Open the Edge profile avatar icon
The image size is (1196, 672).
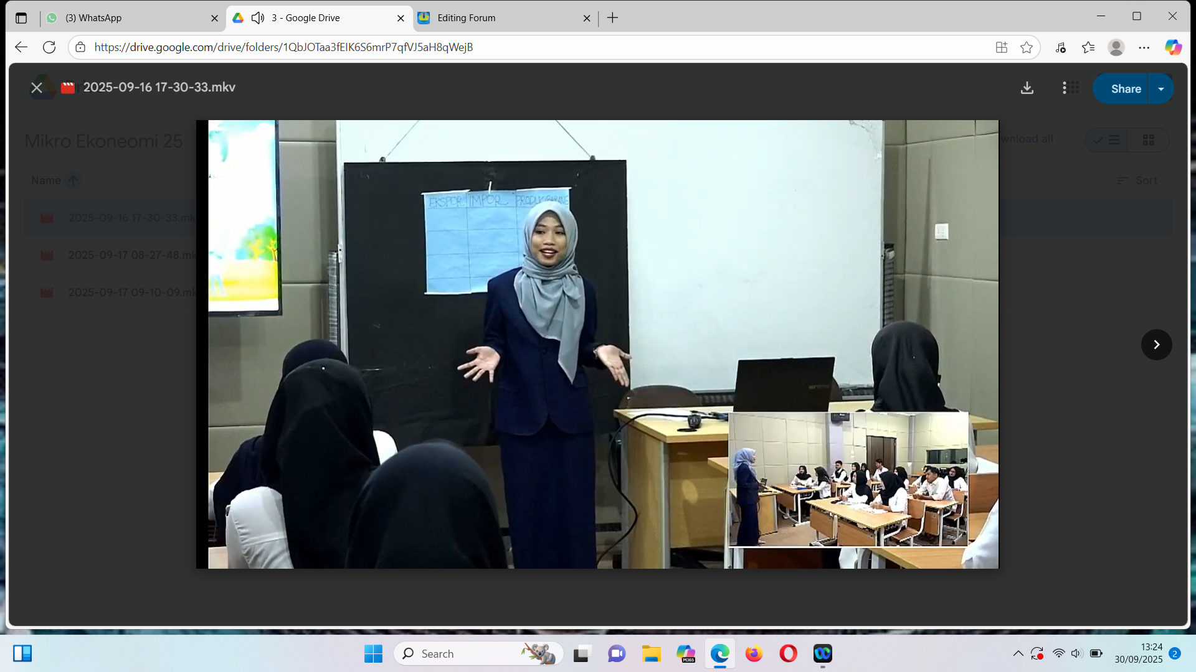pyautogui.click(x=1116, y=47)
